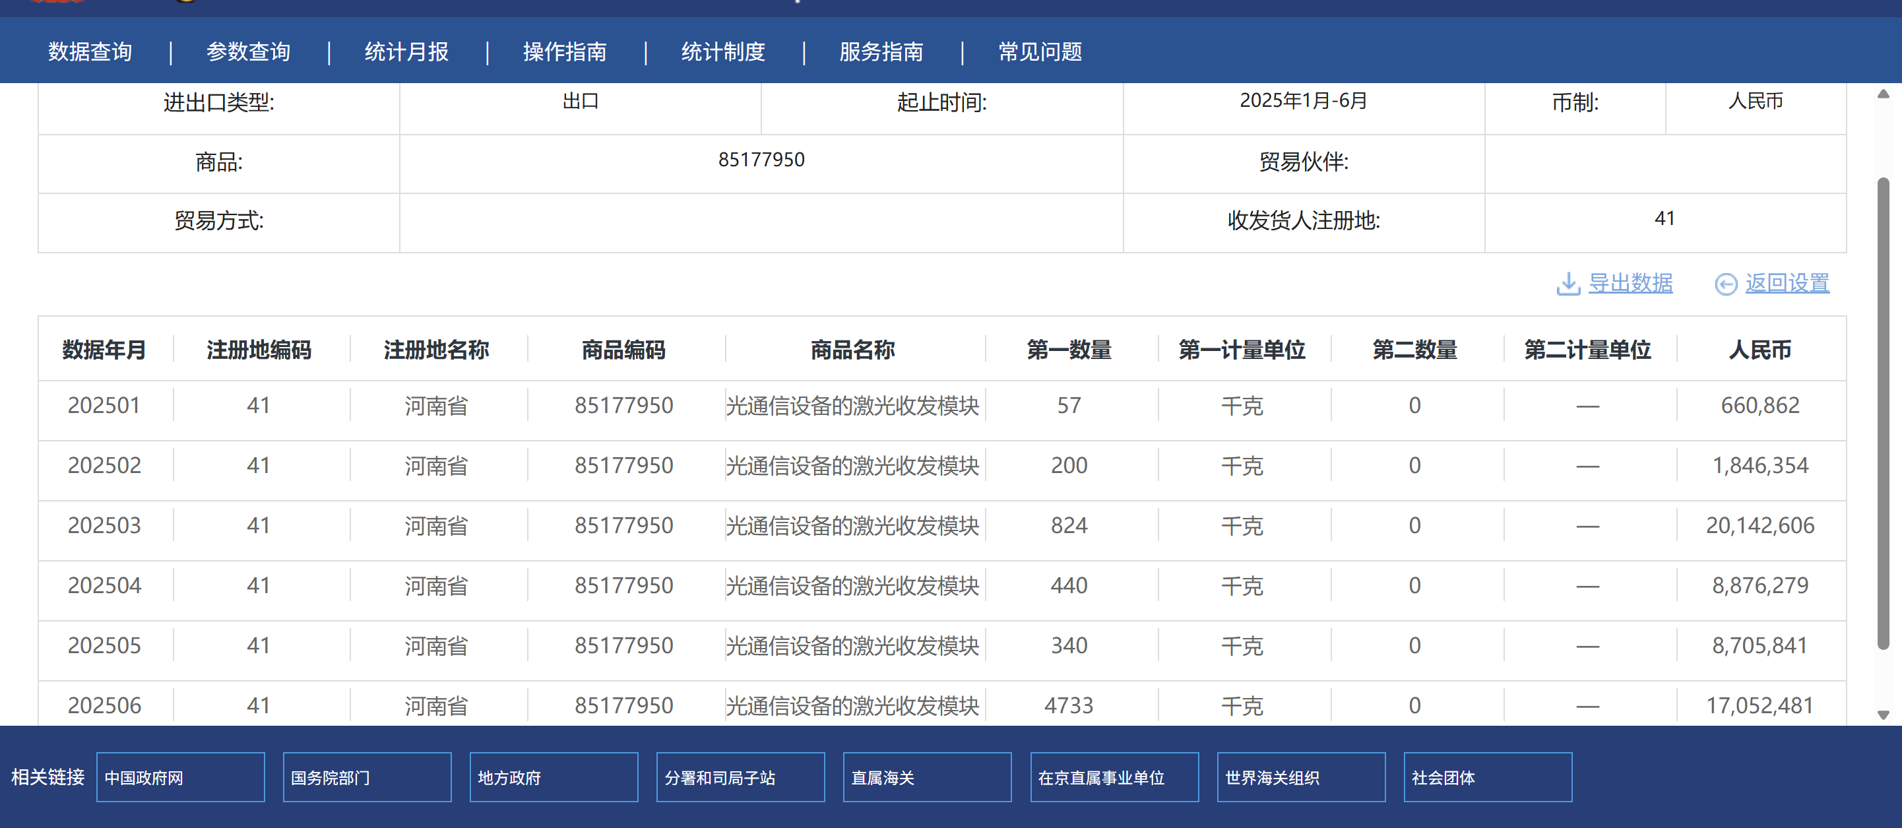Expand the 社会团体 dropdown
1902x828 pixels.
[1488, 777]
